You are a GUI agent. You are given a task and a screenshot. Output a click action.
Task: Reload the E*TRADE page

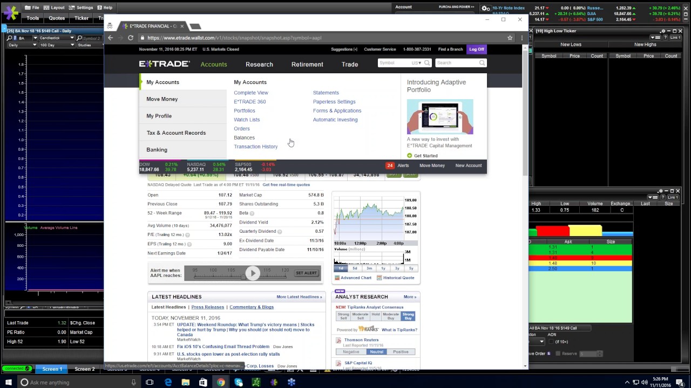pos(131,38)
